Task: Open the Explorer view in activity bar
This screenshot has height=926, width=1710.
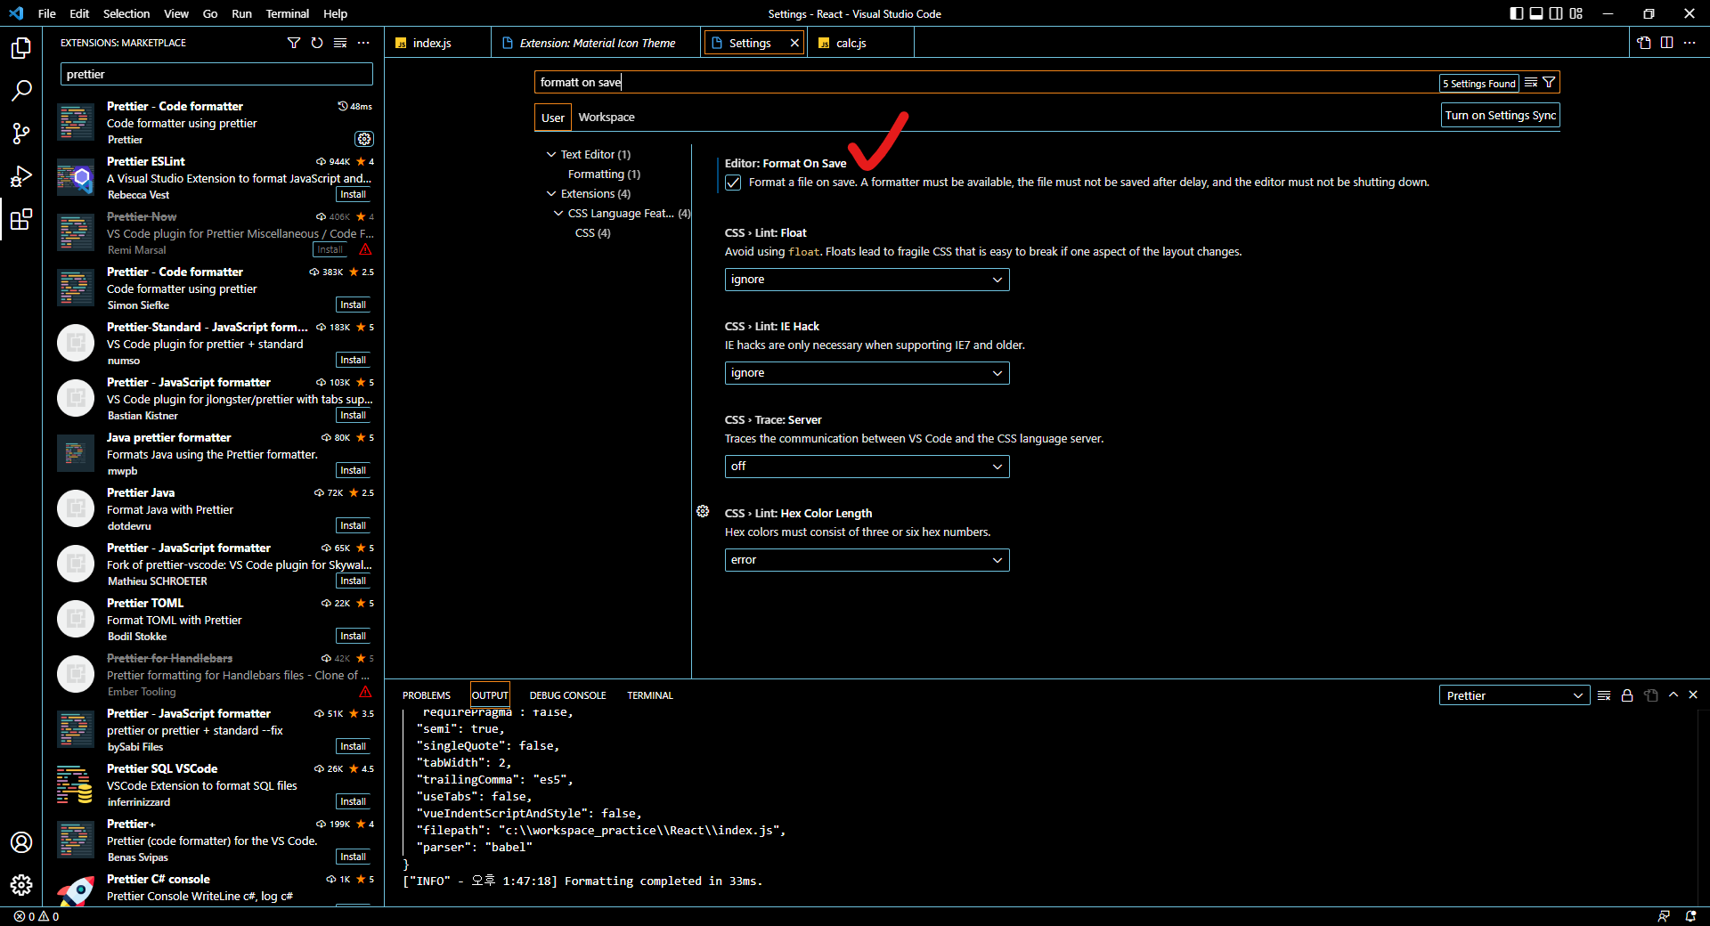Action: click(21, 47)
